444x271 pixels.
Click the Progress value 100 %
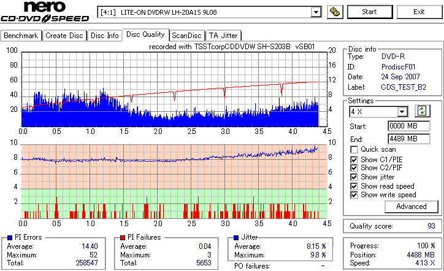point(426,246)
